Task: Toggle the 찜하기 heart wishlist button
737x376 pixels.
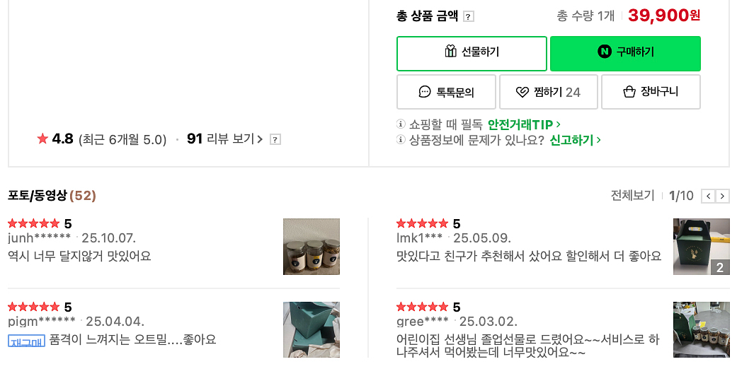Action: coord(548,92)
